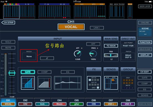This screenshot has height=107, width=153.
Task: Toggle MUTE for channel 1
Action: [8, 48]
